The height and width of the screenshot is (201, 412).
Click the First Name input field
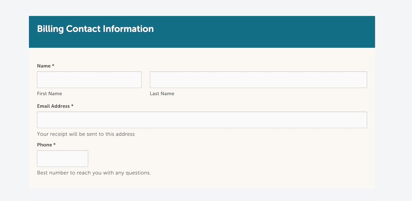[89, 80]
